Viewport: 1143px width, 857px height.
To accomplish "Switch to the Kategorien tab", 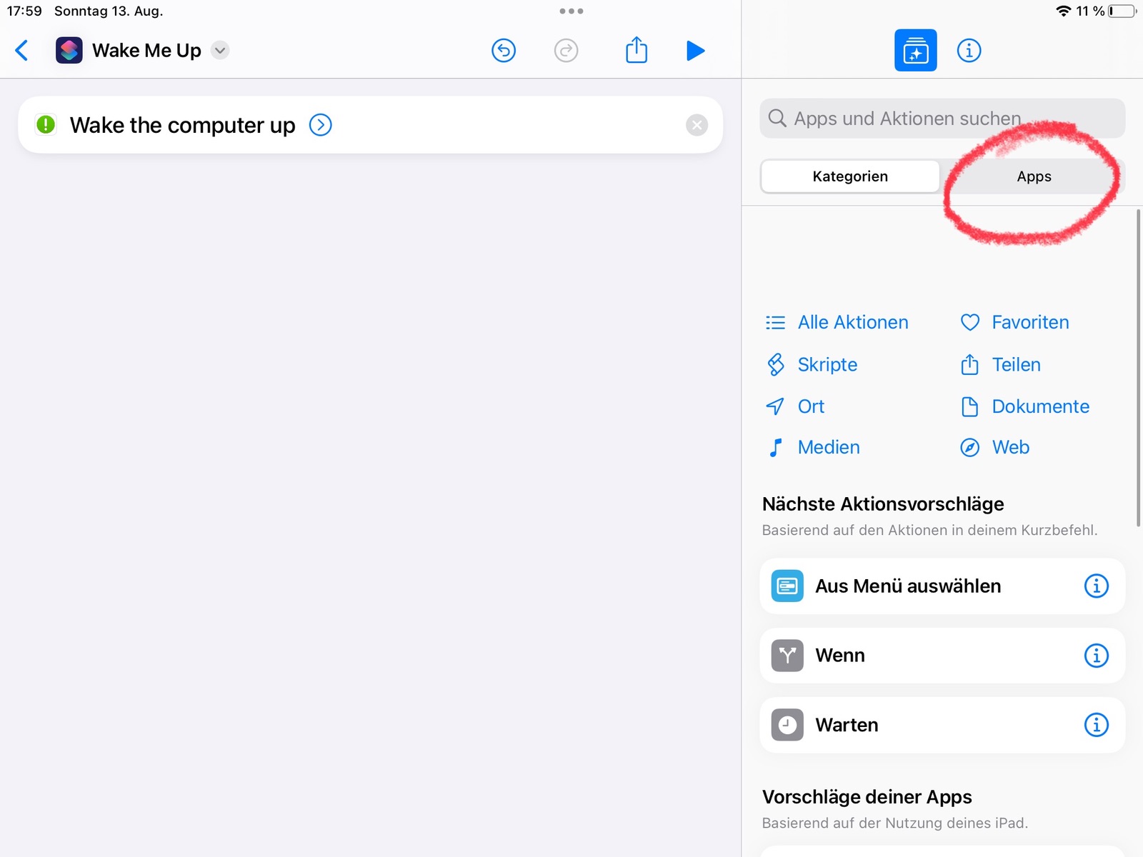I will click(850, 176).
